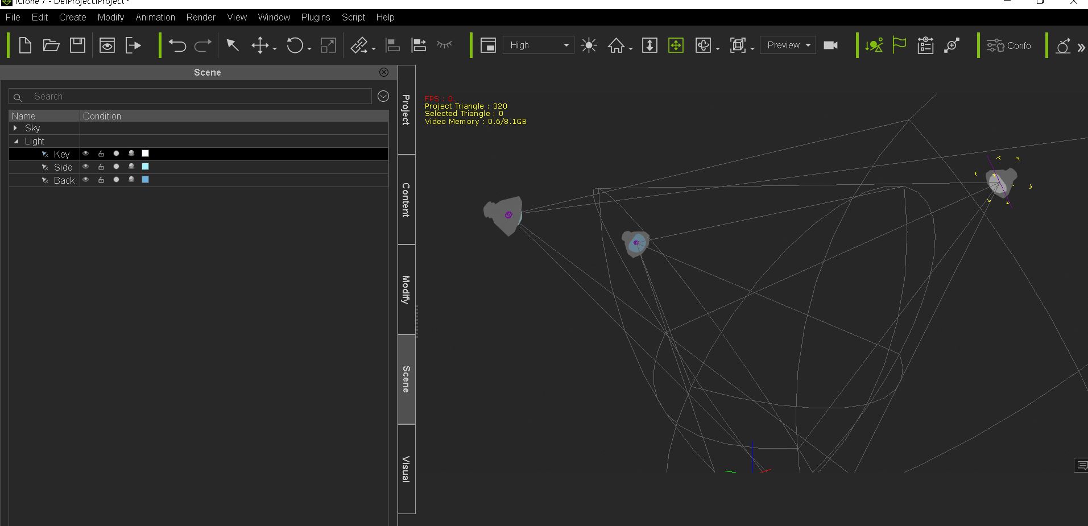Select the green camera pan icon
The image size is (1088, 526).
tap(676, 45)
